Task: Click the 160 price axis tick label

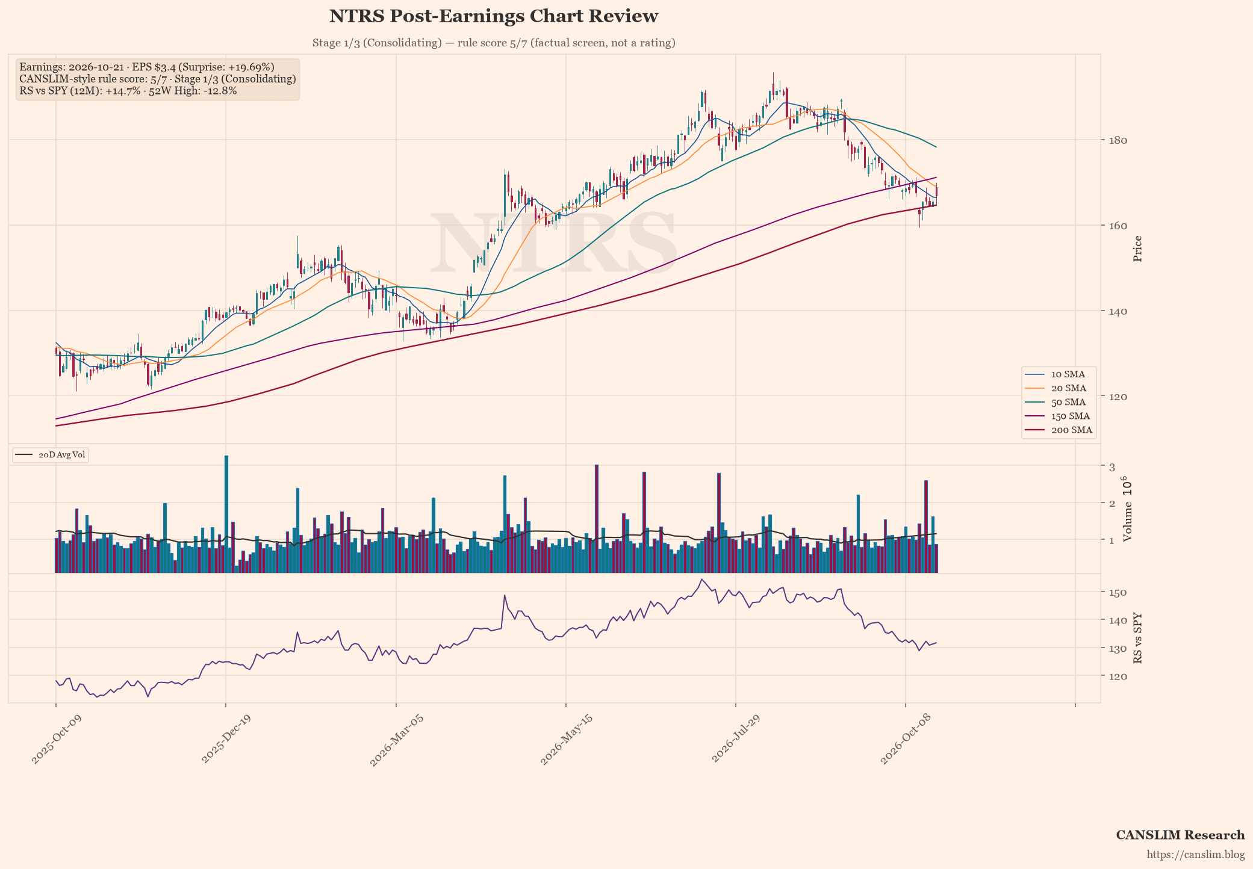Action: pos(1119,226)
